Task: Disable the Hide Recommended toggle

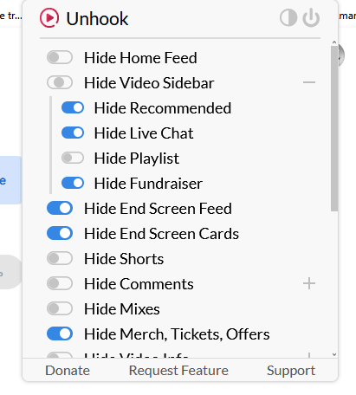Action: (x=73, y=107)
